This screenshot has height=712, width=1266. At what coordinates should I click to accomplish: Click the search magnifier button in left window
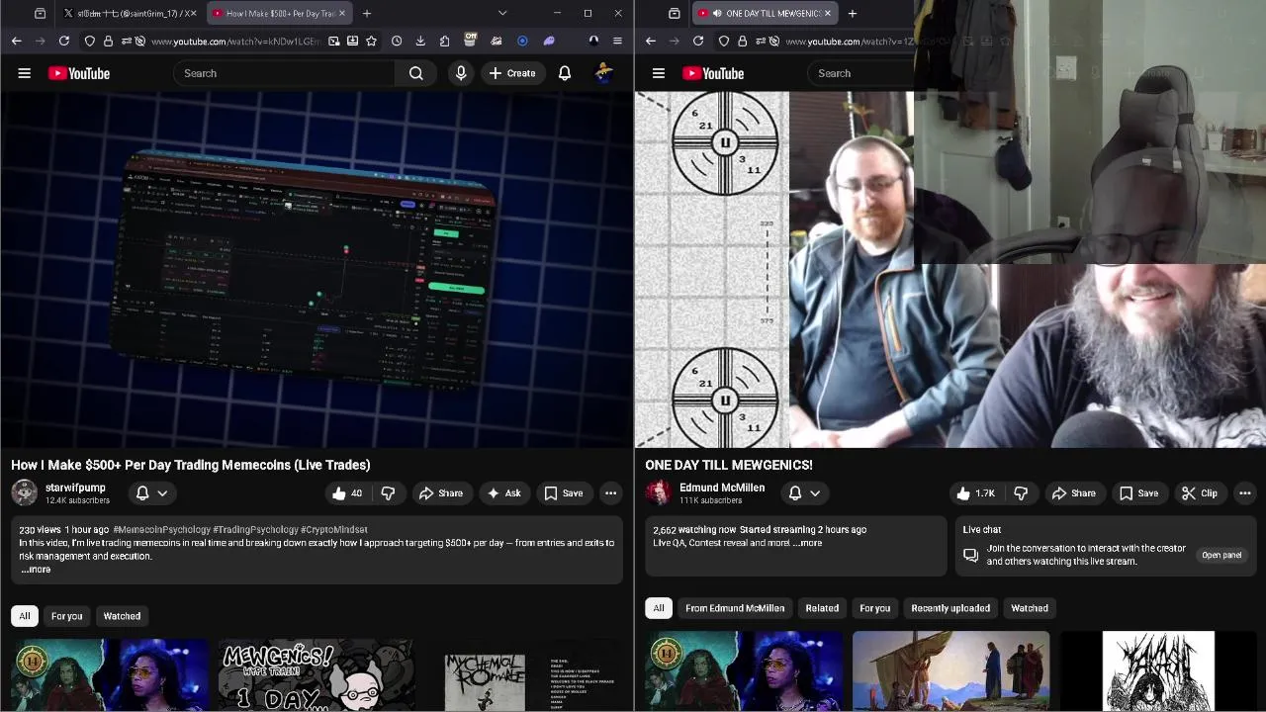pyautogui.click(x=416, y=73)
